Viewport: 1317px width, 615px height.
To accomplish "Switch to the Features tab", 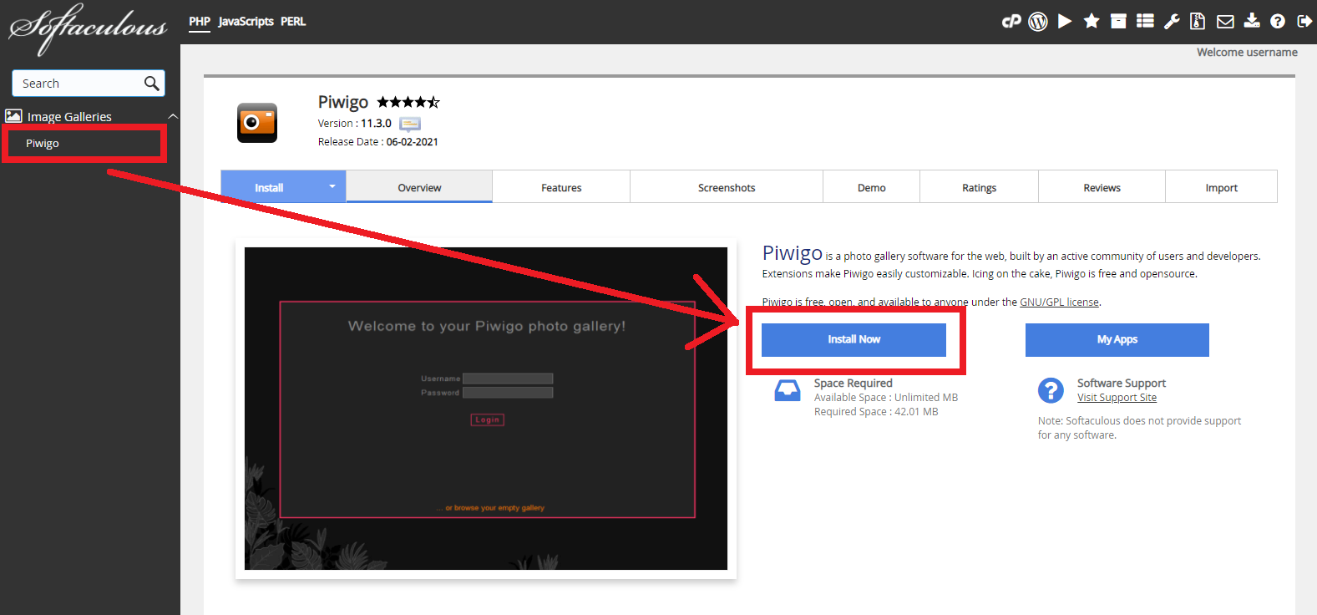I will [x=561, y=188].
